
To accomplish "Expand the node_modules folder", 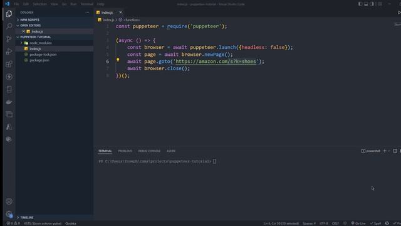I will (x=40, y=43).
